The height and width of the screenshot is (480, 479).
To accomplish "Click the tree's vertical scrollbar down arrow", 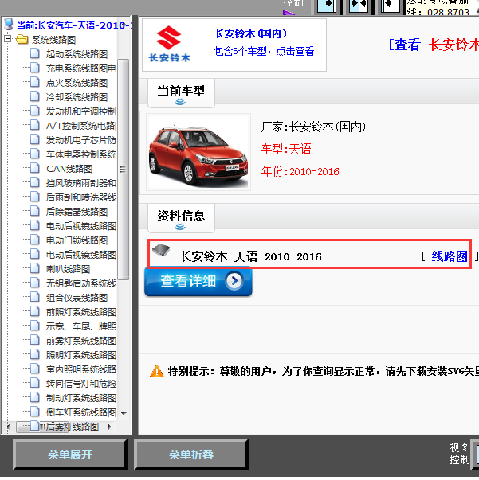I will tap(124, 413).
